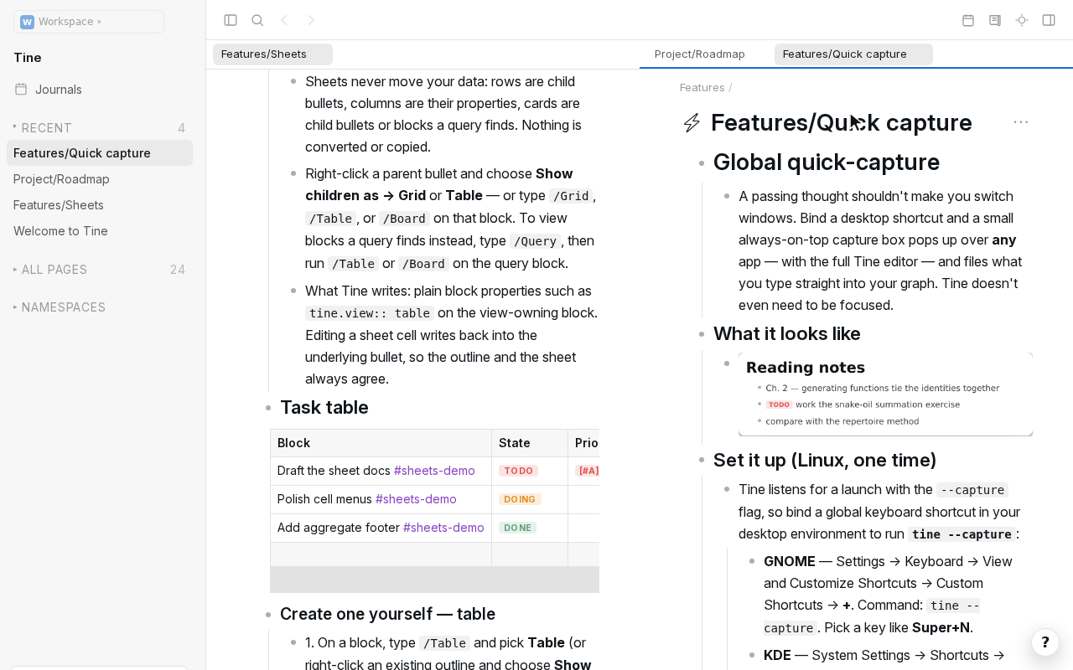Switch theme with the sun icon
1073x670 pixels.
tap(1022, 20)
